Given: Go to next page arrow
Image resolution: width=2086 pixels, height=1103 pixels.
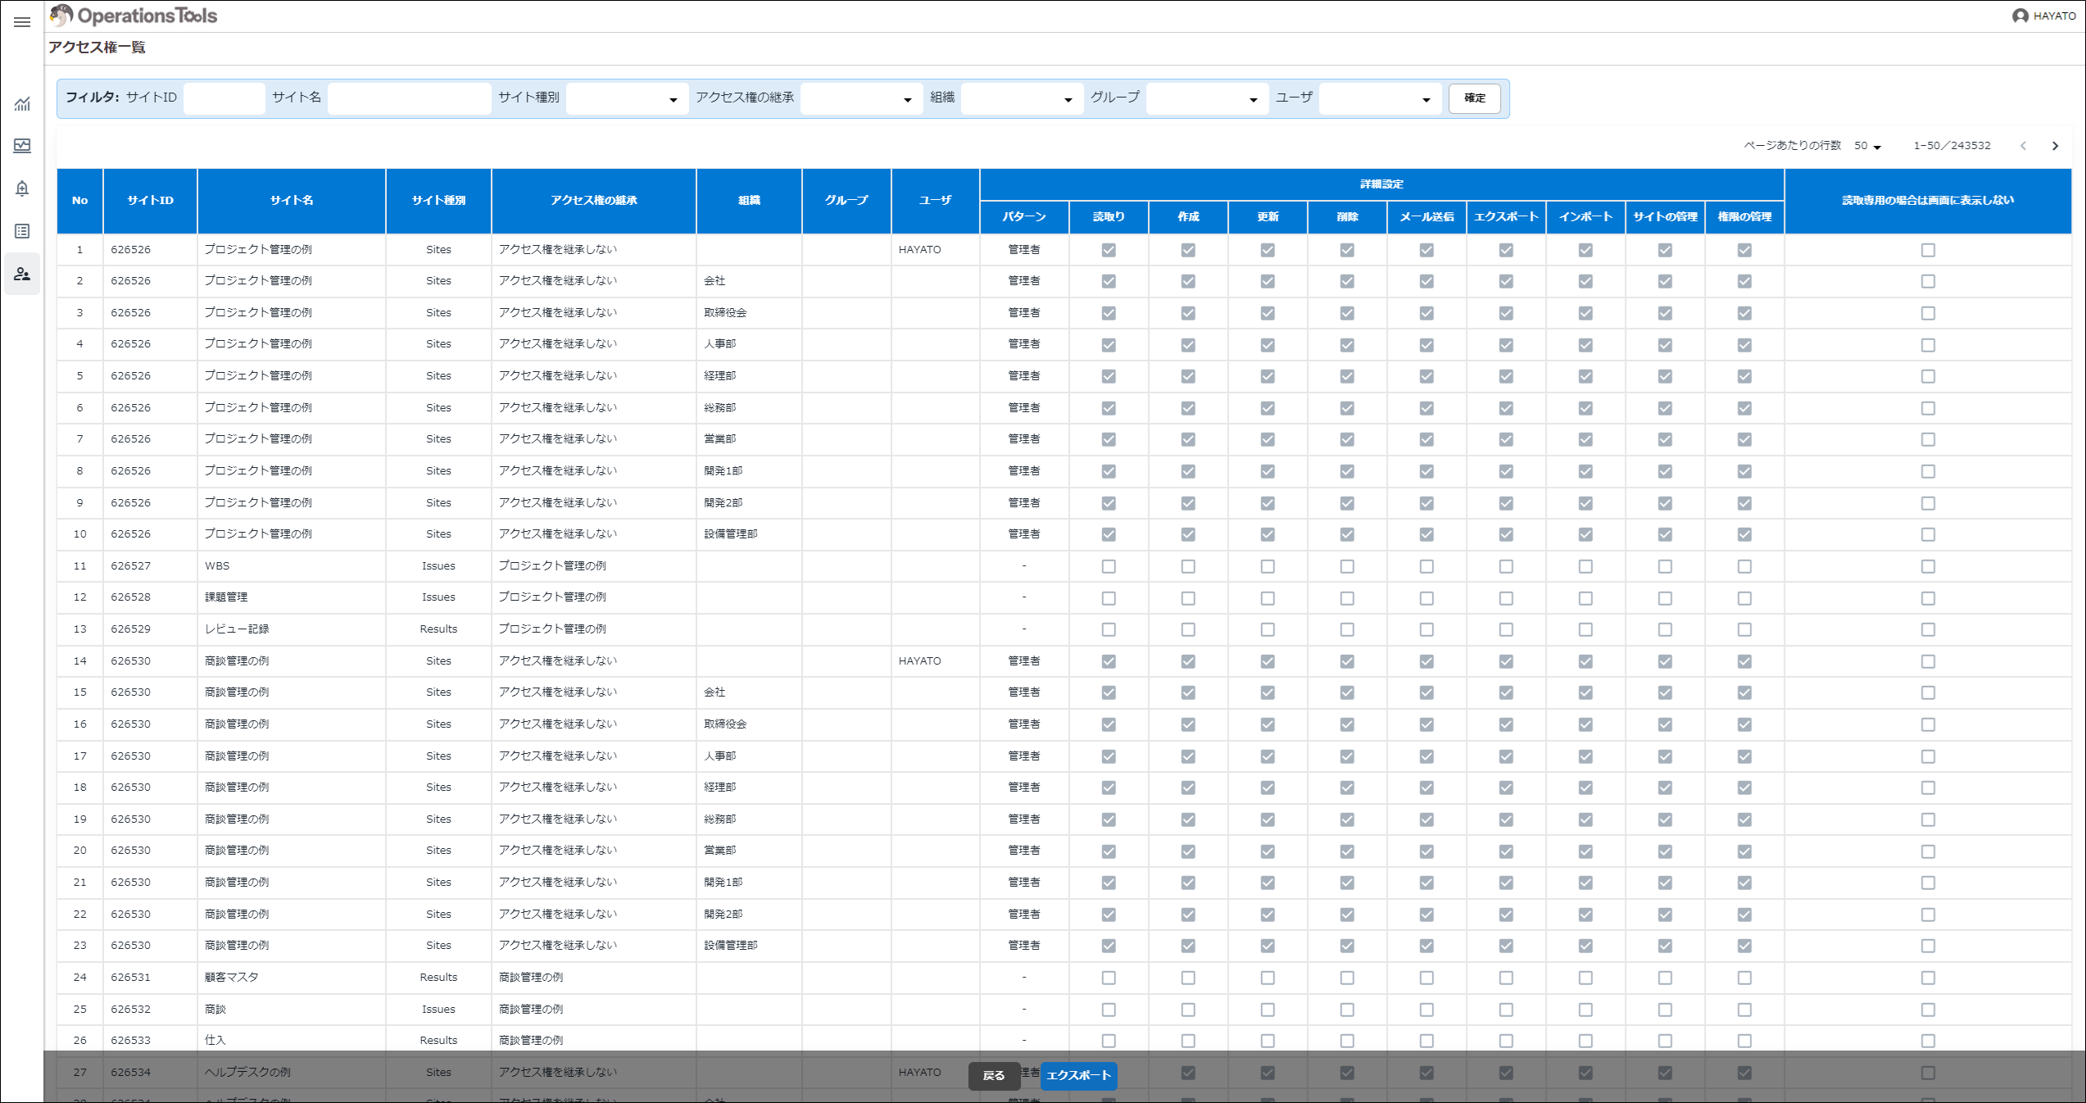Looking at the screenshot, I should pyautogui.click(x=2055, y=146).
